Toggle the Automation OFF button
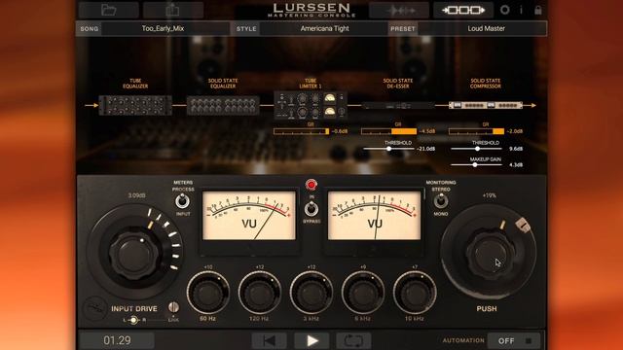The width and height of the screenshot is (623, 350). pyautogui.click(x=514, y=340)
